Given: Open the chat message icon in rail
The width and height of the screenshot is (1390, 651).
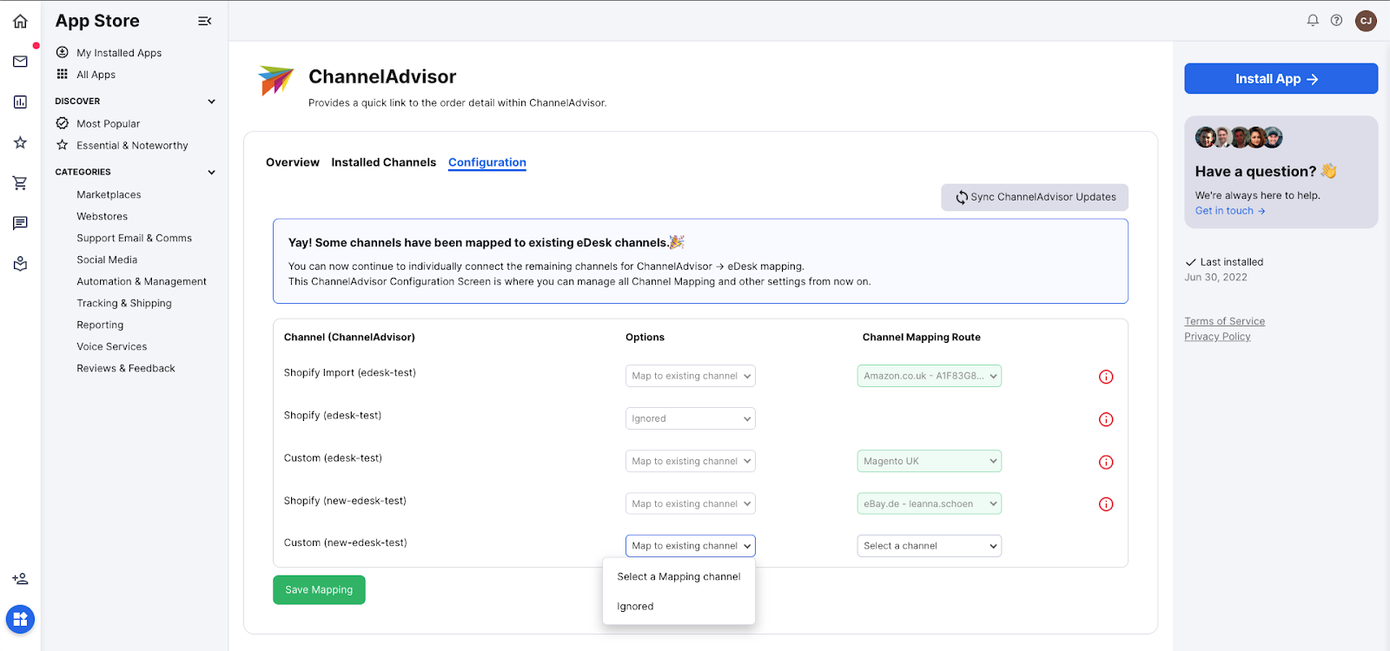Looking at the screenshot, I should point(20,224).
